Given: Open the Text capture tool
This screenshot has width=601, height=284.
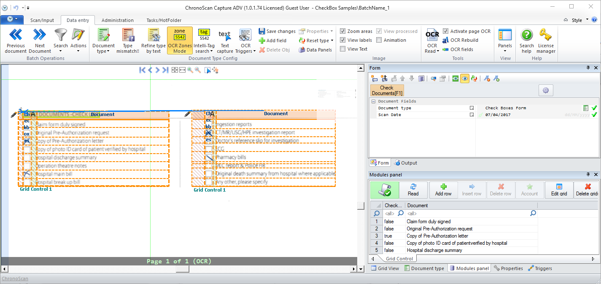Looking at the screenshot, I should coord(225,41).
